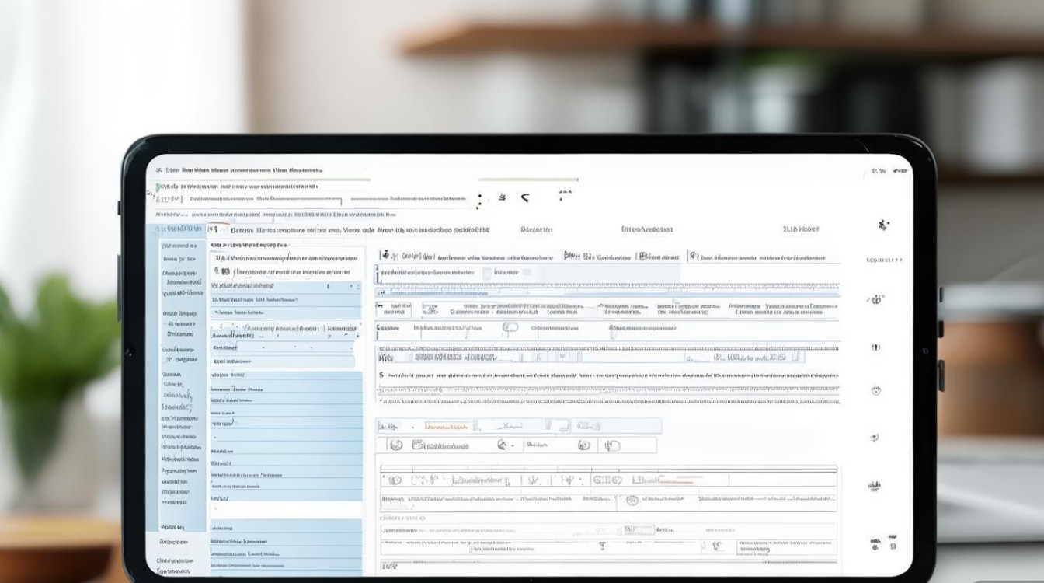The width and height of the screenshot is (1044, 583).
Task: Click the circular refresh icon in lower toolbar
Action: pyautogui.click(x=396, y=445)
